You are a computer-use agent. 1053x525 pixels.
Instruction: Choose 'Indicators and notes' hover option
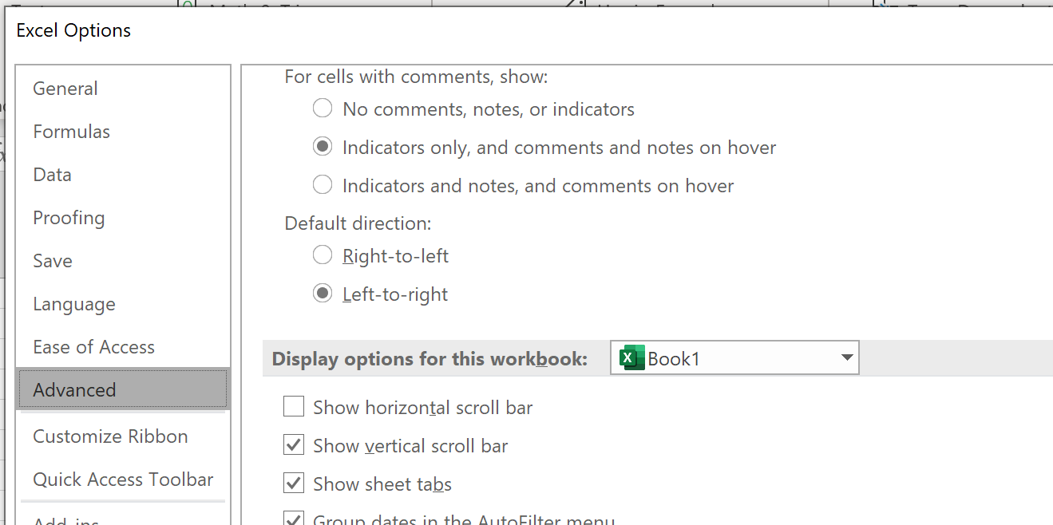[323, 185]
